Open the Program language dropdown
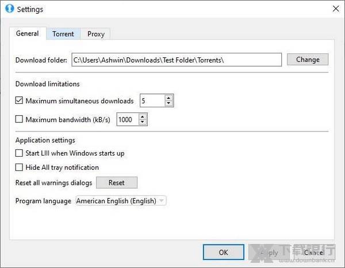Viewport: 345px width, 268px height. (121, 201)
